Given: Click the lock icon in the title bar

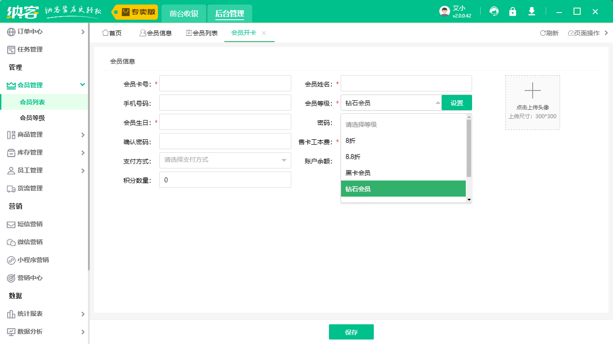Looking at the screenshot, I should pyautogui.click(x=512, y=11).
